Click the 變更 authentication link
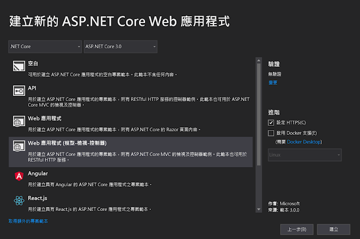Image resolution: width=360 pixels, height=239 pixels. coord(273,82)
